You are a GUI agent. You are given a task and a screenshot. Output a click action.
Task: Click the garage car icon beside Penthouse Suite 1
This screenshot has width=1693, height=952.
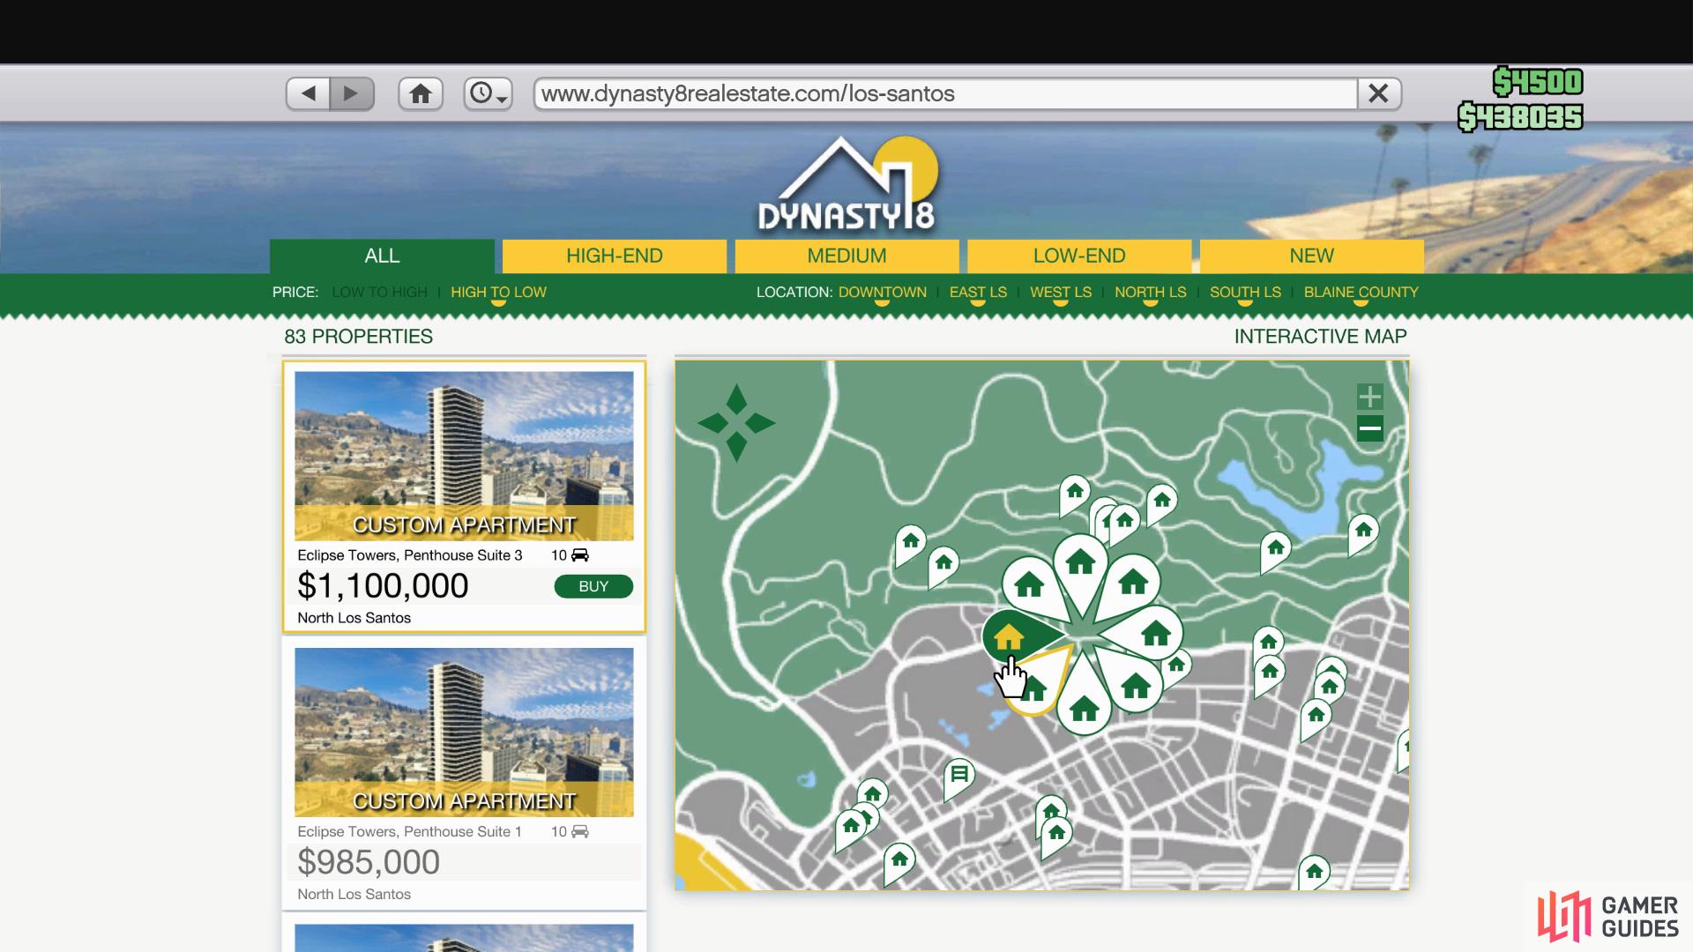[580, 831]
